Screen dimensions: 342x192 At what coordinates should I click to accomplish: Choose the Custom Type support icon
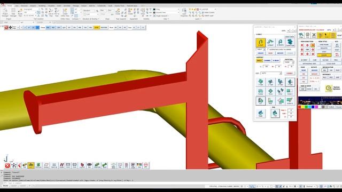[290, 43]
